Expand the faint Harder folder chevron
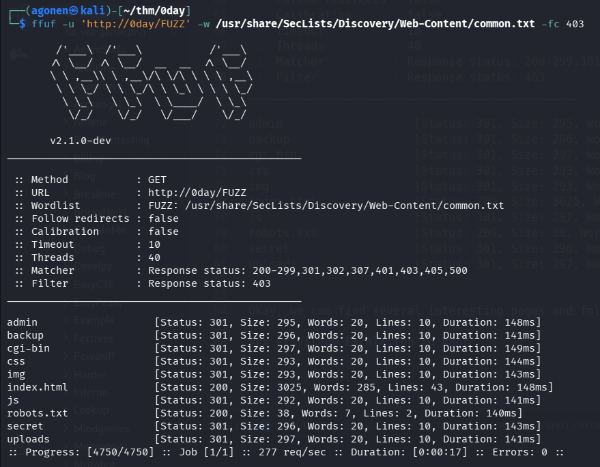 pyautogui.click(x=64, y=374)
